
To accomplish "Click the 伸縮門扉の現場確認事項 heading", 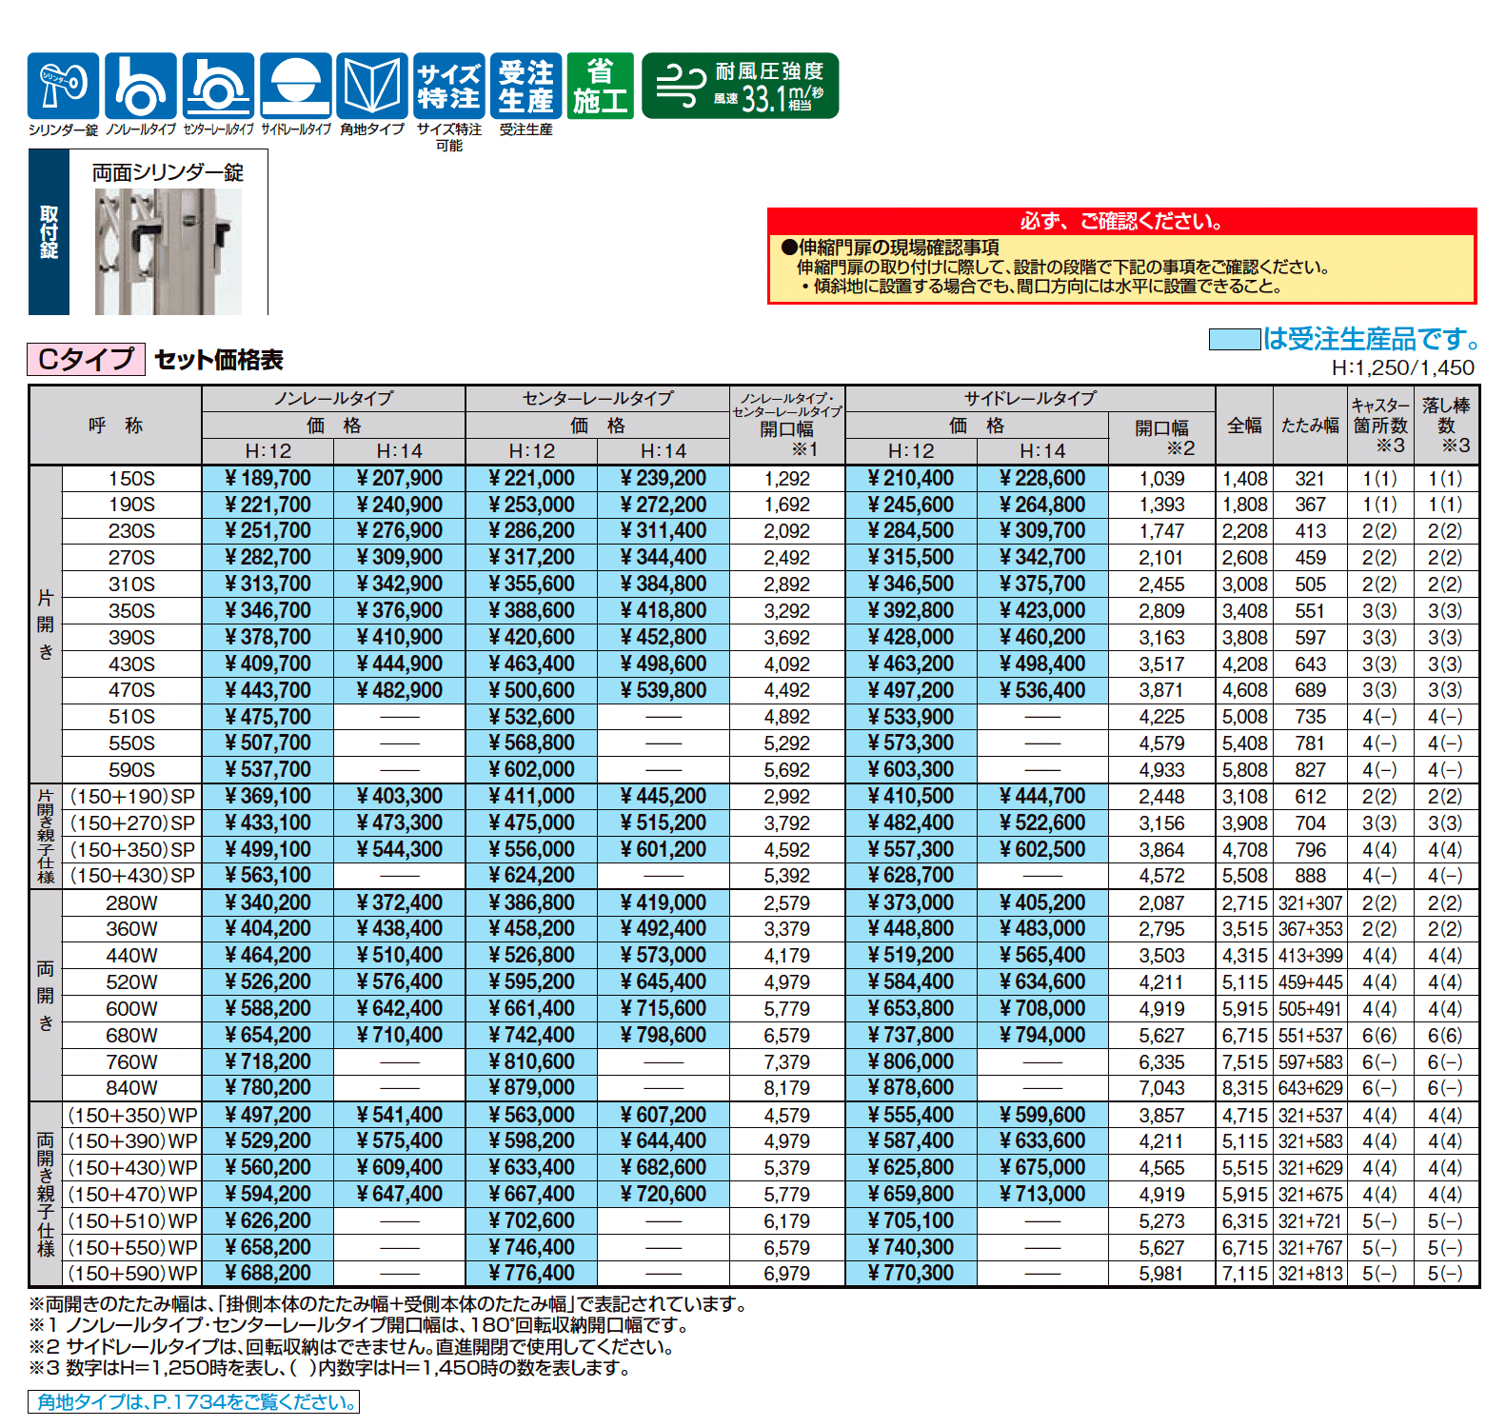I will [890, 247].
